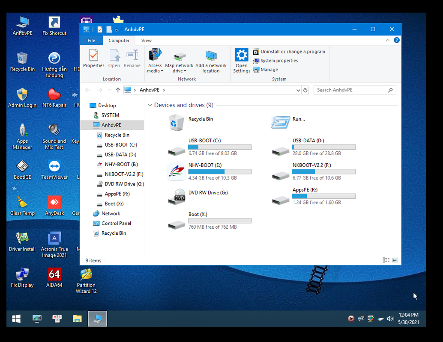Image resolution: width=443 pixels, height=342 pixels.
Task: Select Recycle Bin in drives pane
Action: point(191,122)
